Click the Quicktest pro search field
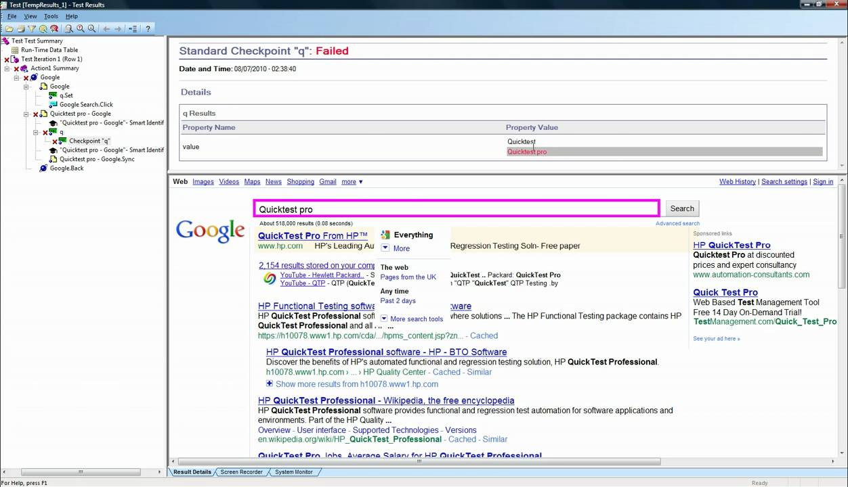The width and height of the screenshot is (848, 487). (457, 209)
